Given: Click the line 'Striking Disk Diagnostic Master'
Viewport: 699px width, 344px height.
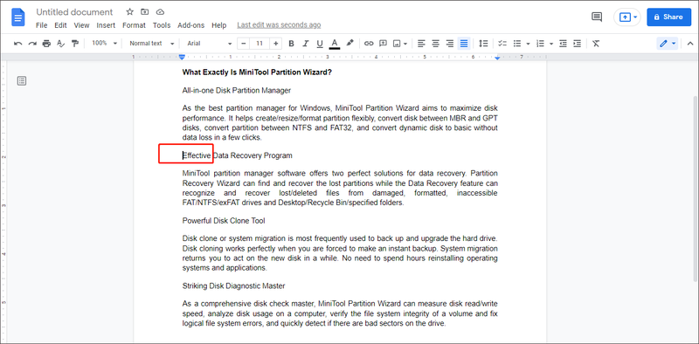Looking at the screenshot, I should [233, 286].
